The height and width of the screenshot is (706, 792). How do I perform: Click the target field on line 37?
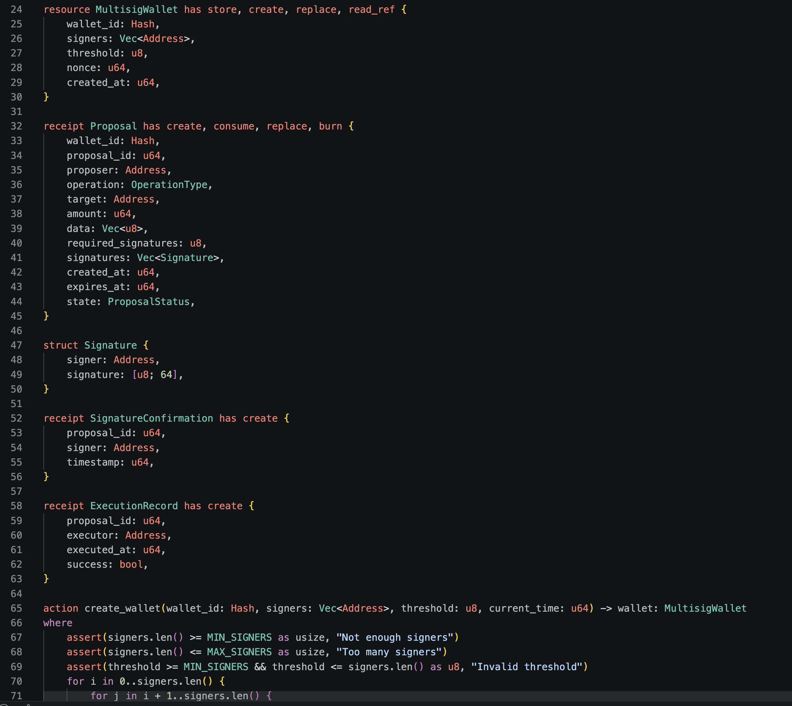(x=84, y=199)
